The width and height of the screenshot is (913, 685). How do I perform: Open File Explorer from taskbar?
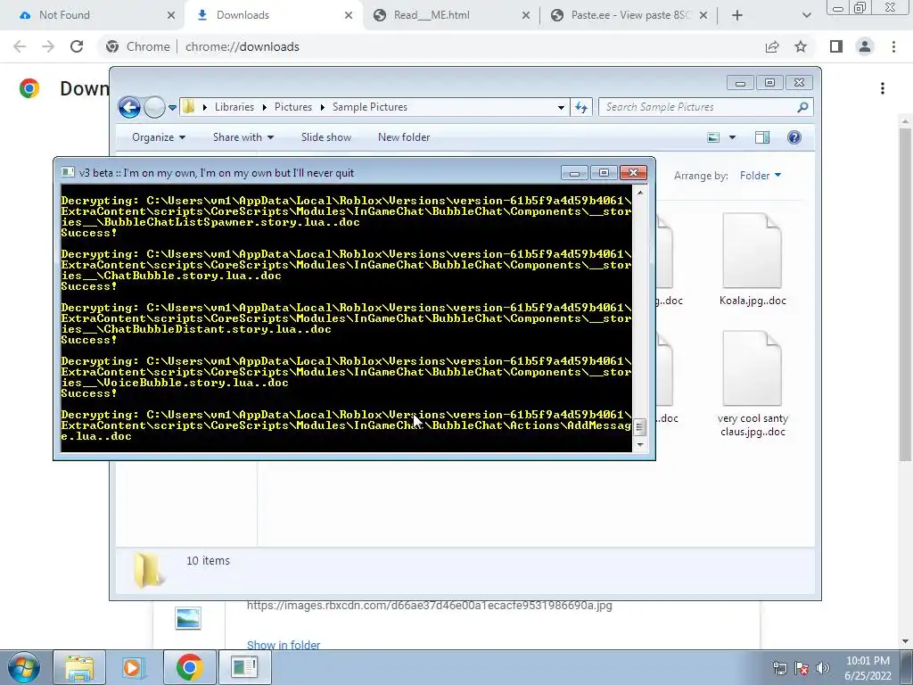click(x=79, y=667)
